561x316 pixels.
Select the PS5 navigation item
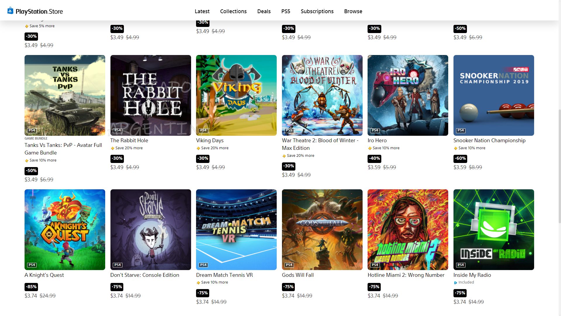click(x=285, y=11)
